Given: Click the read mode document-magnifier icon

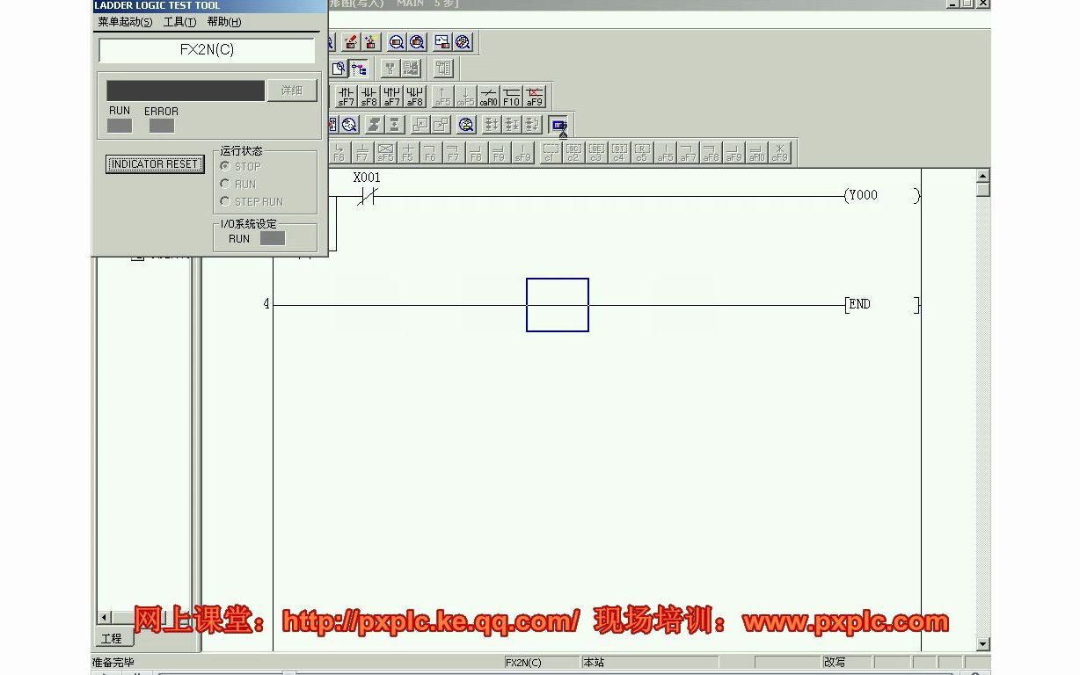Looking at the screenshot, I should coord(339,67).
